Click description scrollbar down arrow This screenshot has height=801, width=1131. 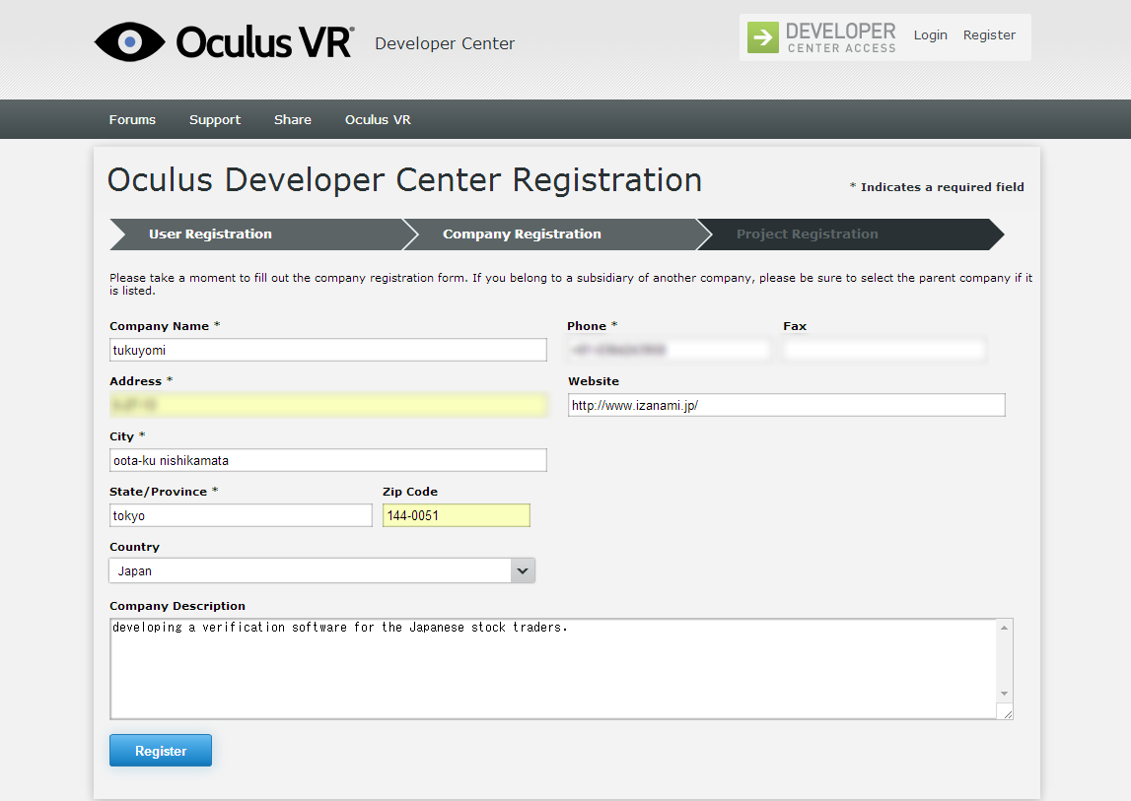coord(1004,694)
